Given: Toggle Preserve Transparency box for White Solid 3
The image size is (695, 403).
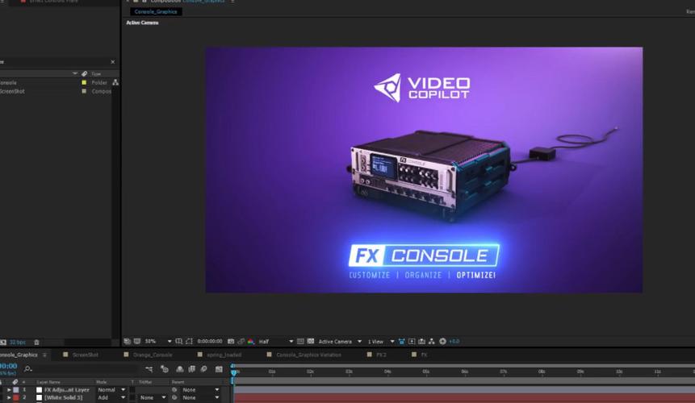Looking at the screenshot, I should click(132, 397).
